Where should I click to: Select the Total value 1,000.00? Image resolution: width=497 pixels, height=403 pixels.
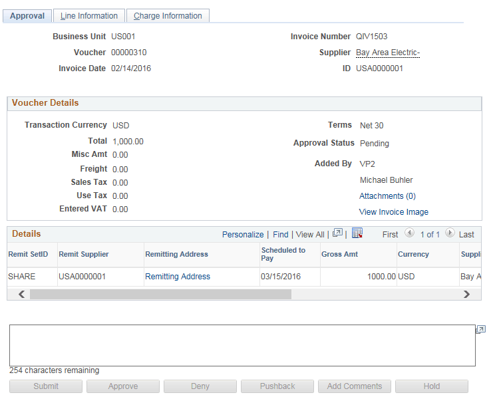pos(128,142)
